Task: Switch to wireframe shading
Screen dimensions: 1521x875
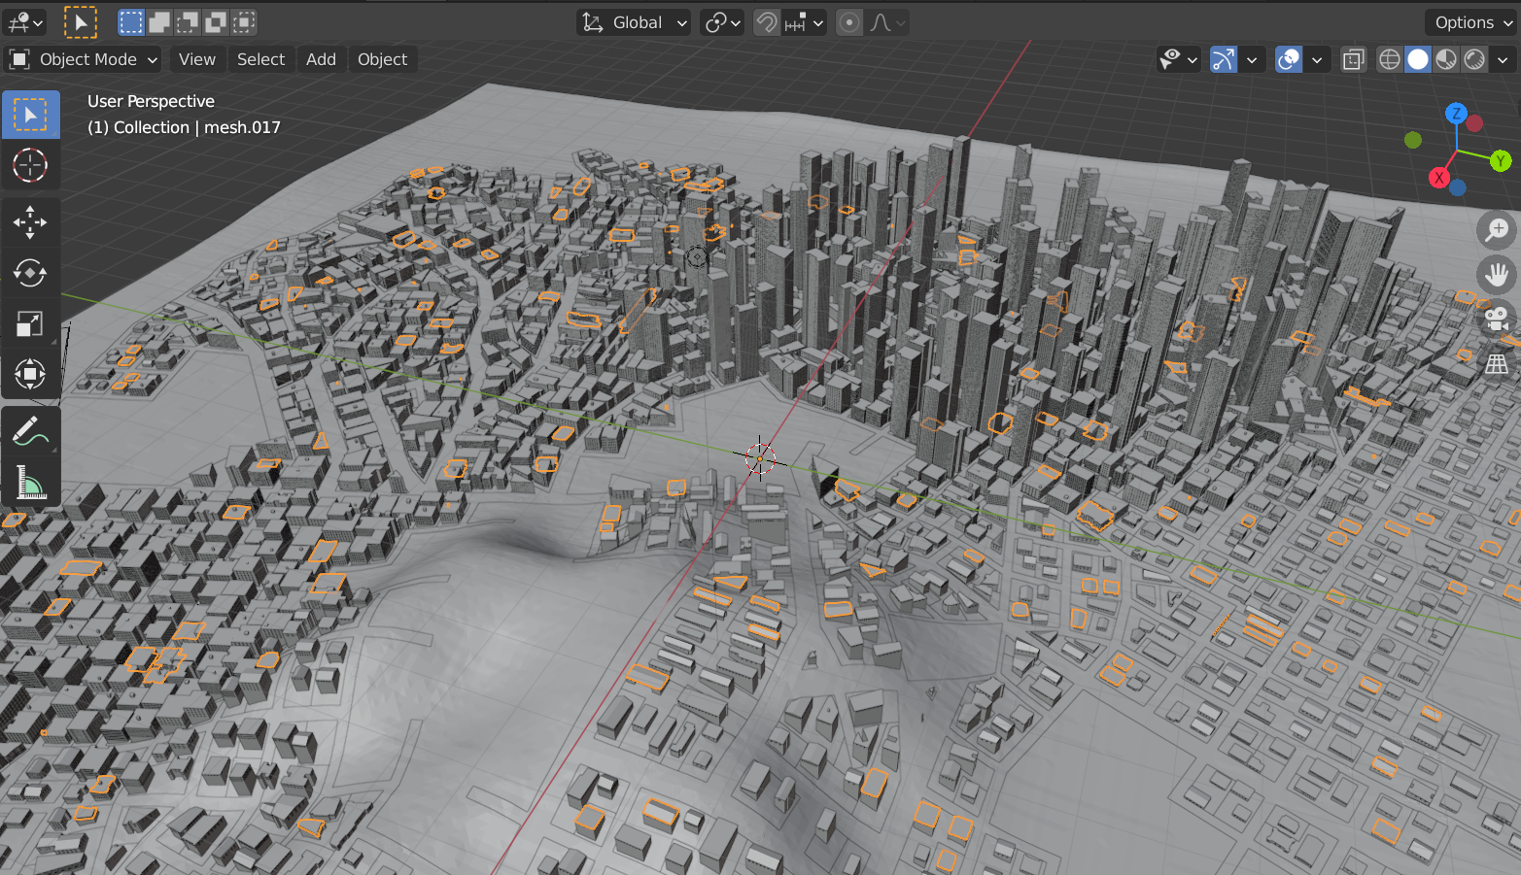Action: [x=1390, y=59]
